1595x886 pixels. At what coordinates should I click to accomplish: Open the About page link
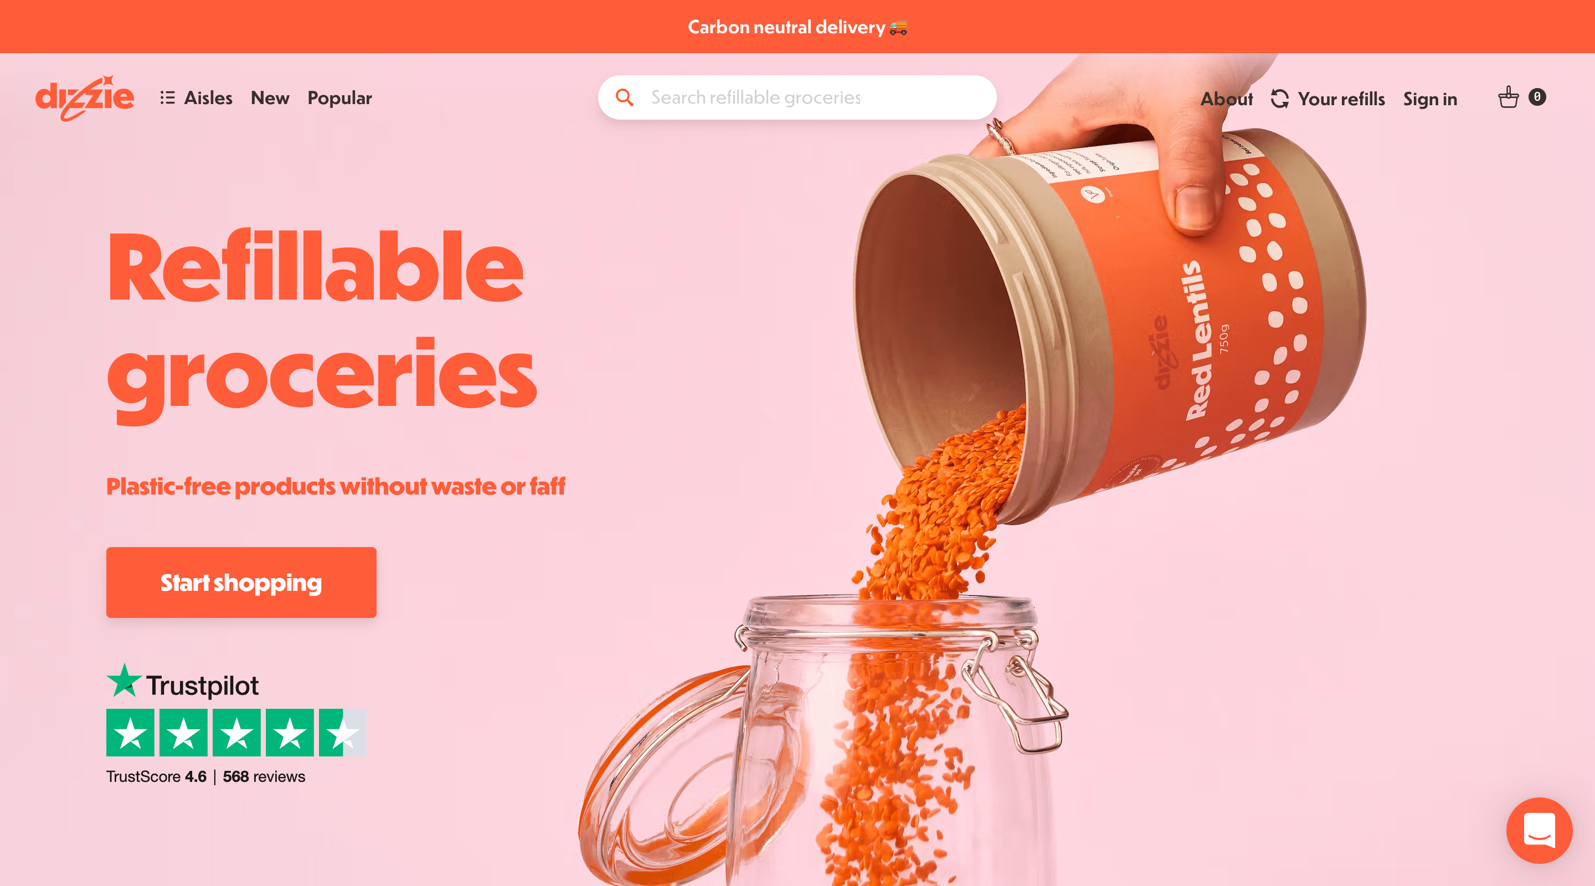point(1225,98)
